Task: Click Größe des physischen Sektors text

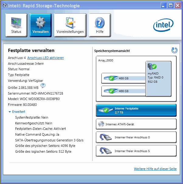Action: (45, 146)
